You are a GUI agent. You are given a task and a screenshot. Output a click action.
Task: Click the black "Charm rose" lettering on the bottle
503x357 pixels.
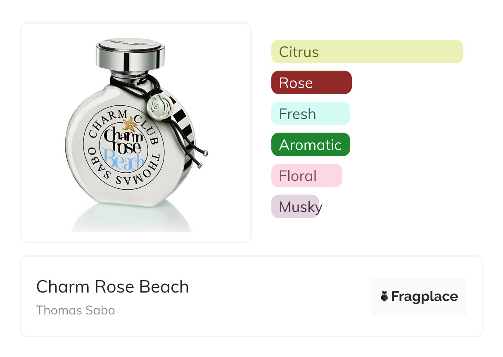tap(123, 139)
